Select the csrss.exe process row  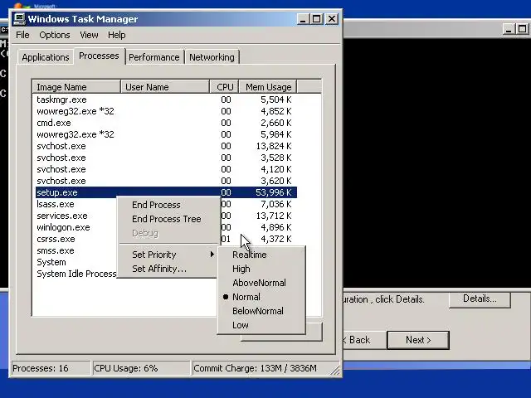click(x=76, y=239)
